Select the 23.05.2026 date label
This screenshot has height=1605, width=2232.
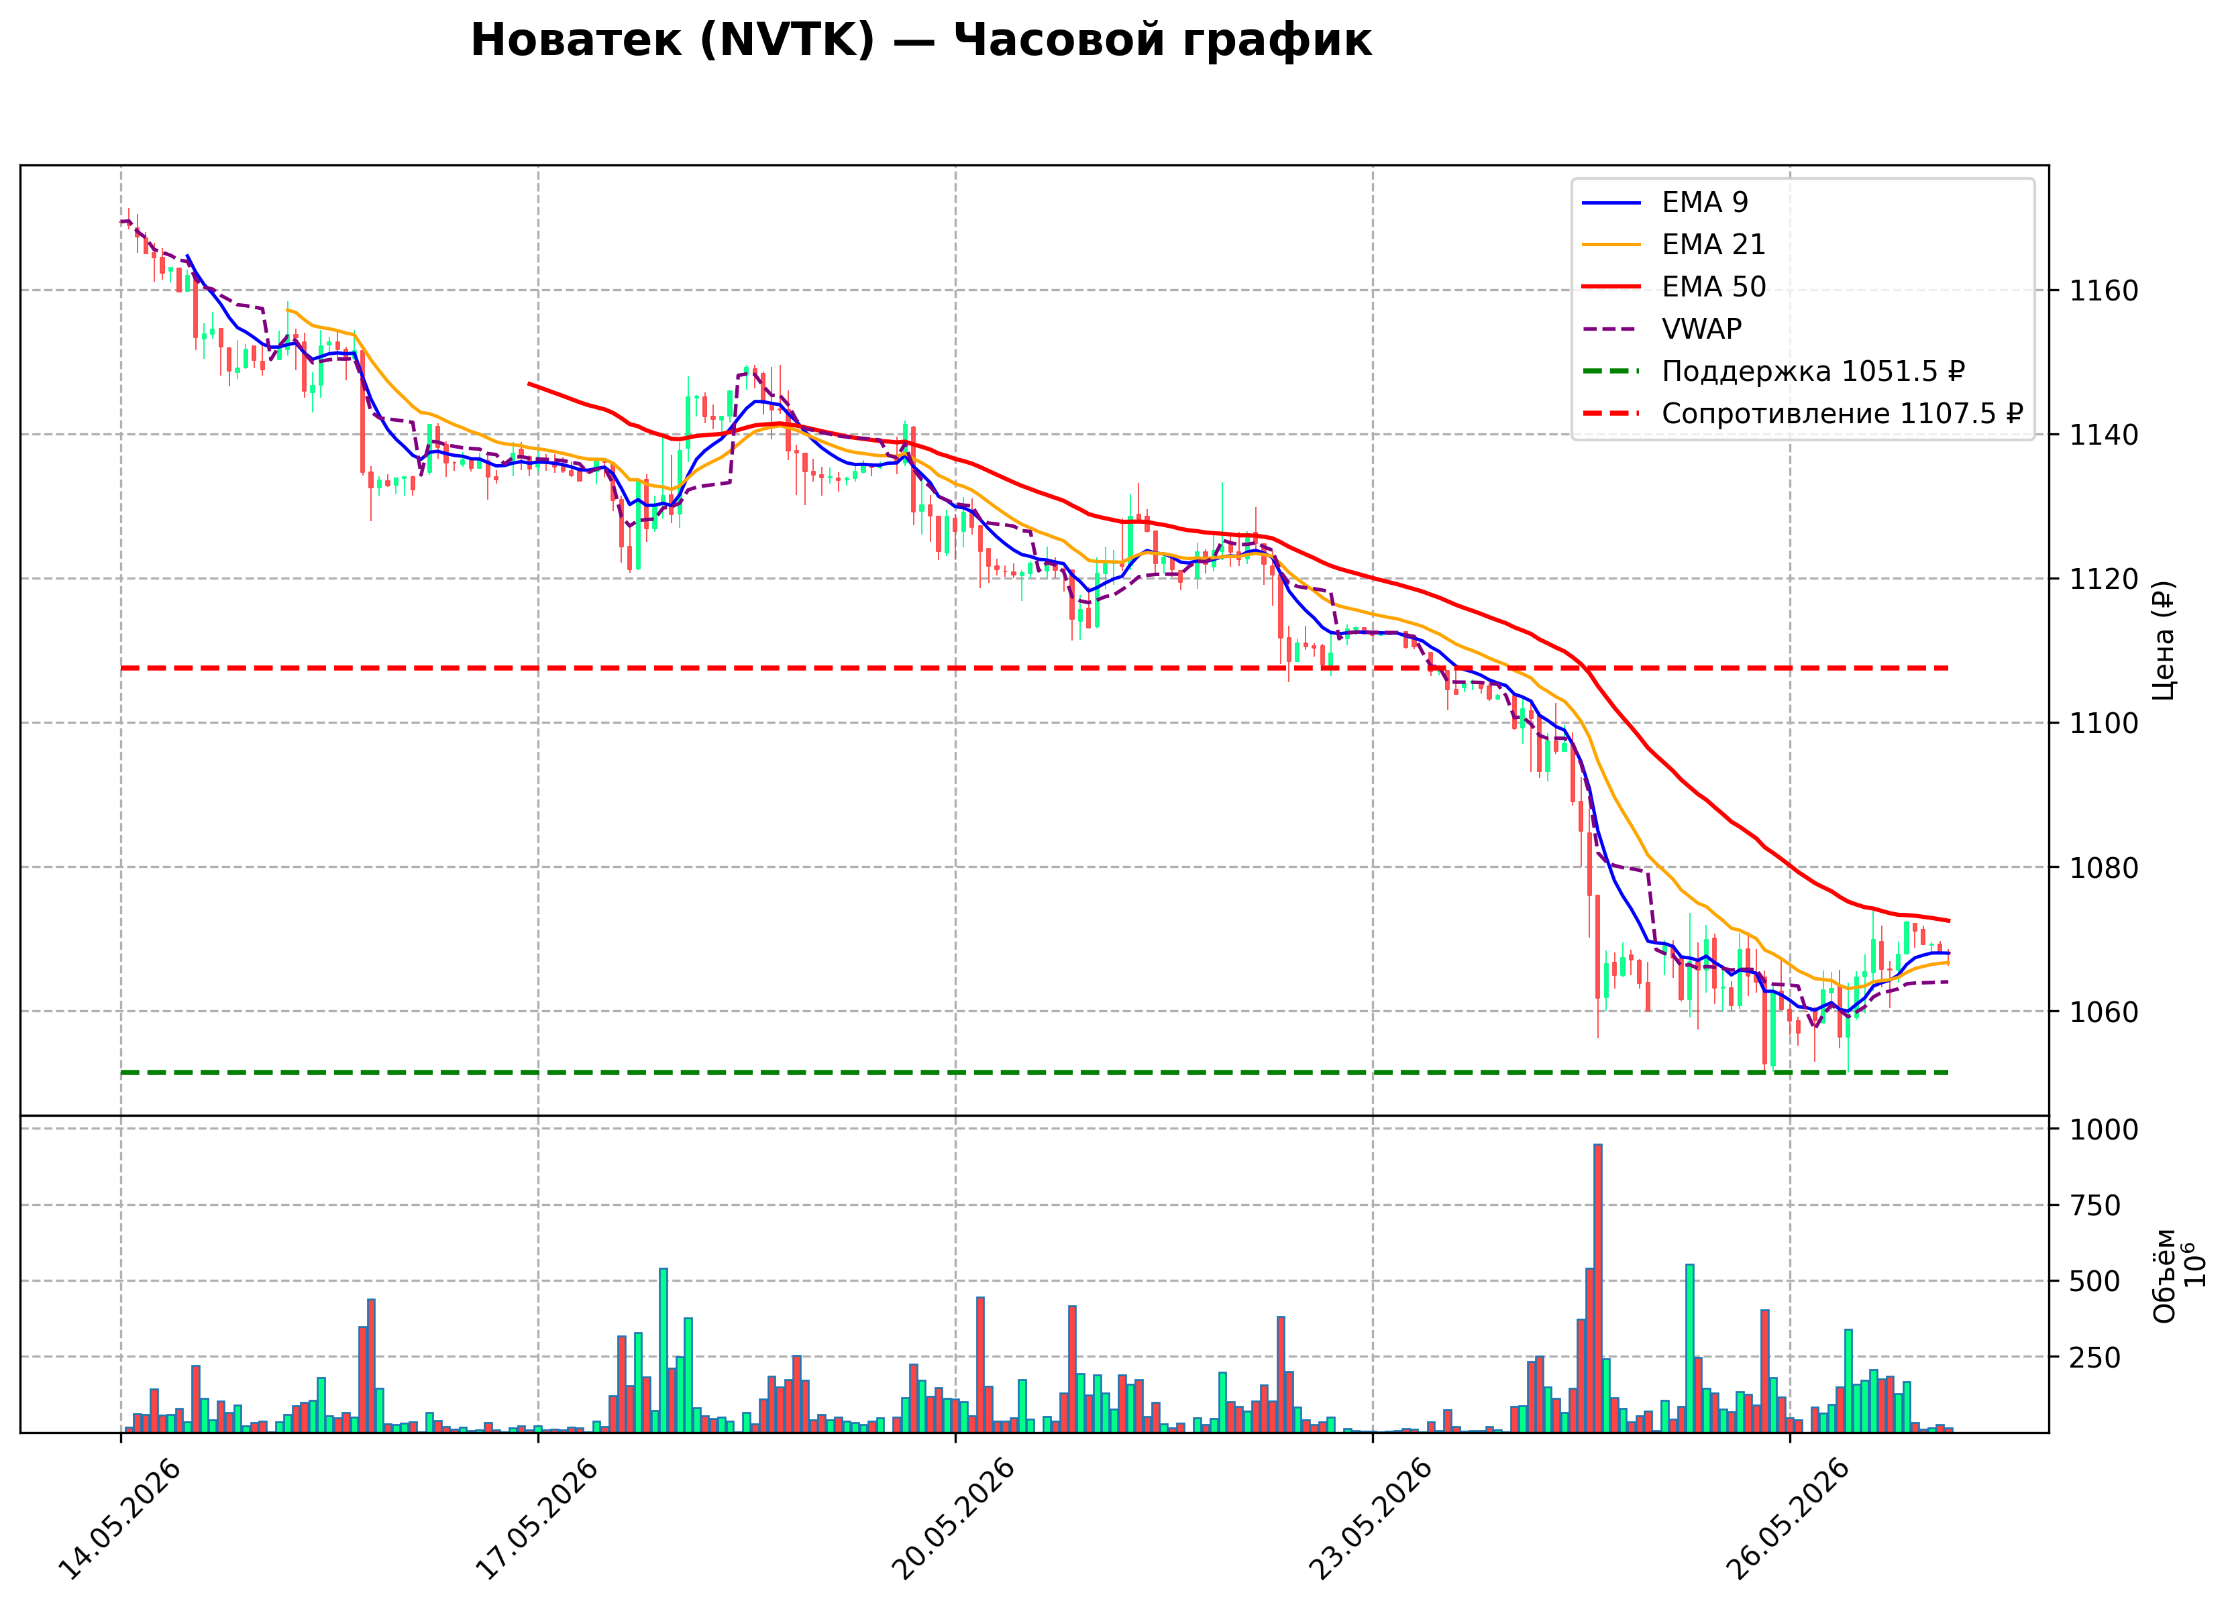coord(1372,1519)
